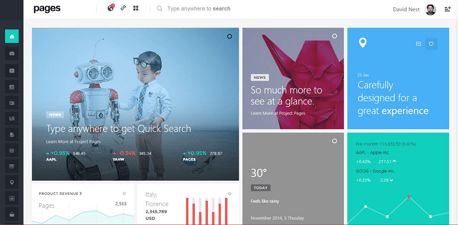Click NEWS tag on origami card
458x225 pixels.
pyautogui.click(x=260, y=78)
